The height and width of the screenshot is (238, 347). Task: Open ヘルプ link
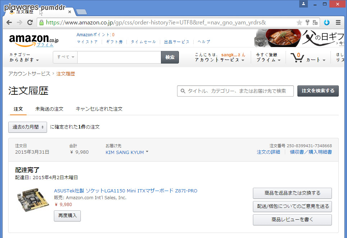tap(204, 42)
